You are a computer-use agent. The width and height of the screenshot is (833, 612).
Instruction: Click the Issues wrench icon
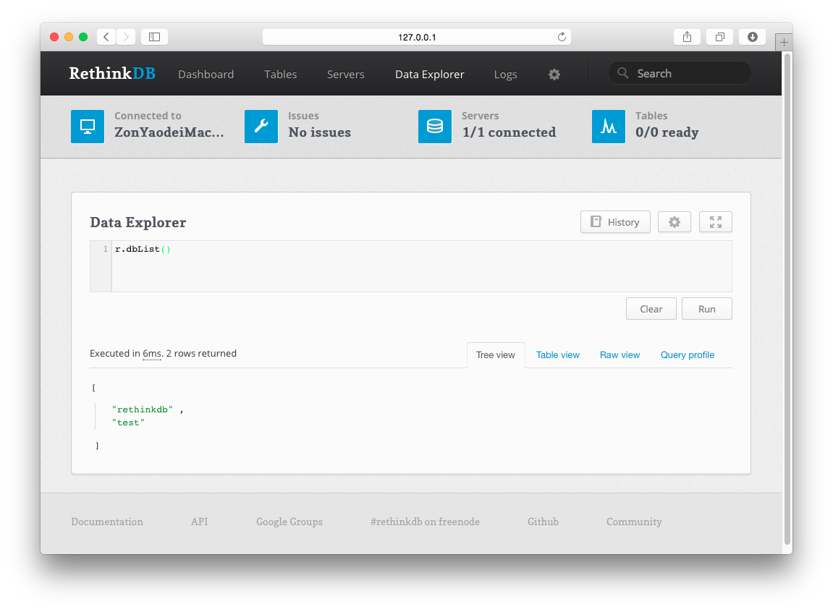click(x=261, y=127)
